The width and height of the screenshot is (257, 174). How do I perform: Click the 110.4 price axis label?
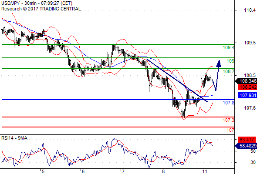click(x=250, y=10)
